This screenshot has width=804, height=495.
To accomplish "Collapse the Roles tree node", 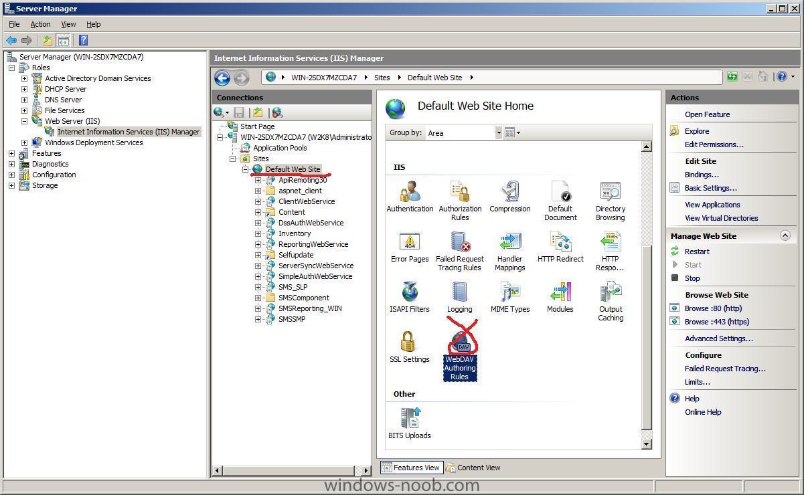I will click(11, 68).
